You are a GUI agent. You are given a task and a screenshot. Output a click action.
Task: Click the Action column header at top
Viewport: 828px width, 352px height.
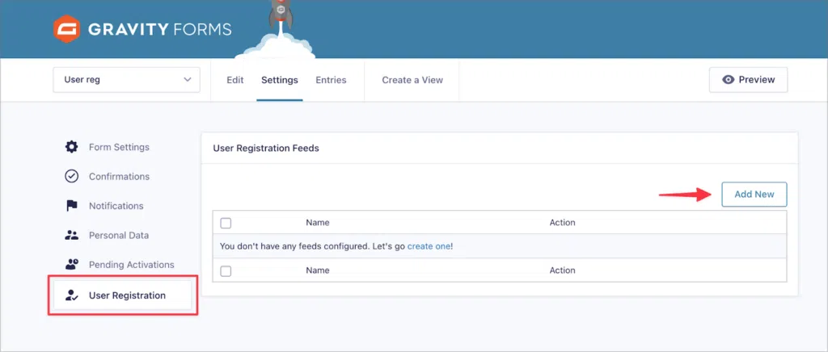coord(563,222)
